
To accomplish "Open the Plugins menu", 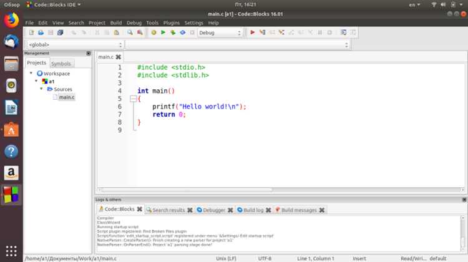I will (x=172, y=22).
